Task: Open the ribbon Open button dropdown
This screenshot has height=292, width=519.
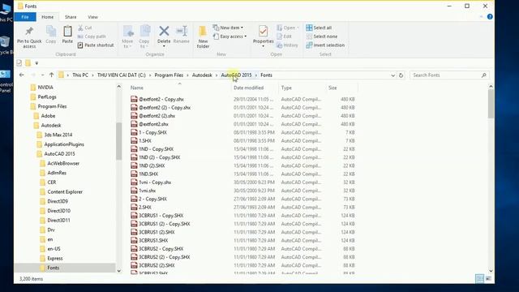Action: click(x=287, y=28)
